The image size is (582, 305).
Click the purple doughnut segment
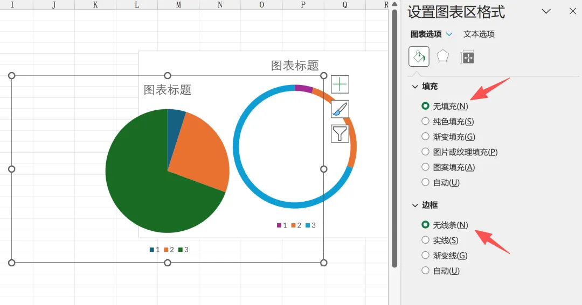click(x=304, y=89)
